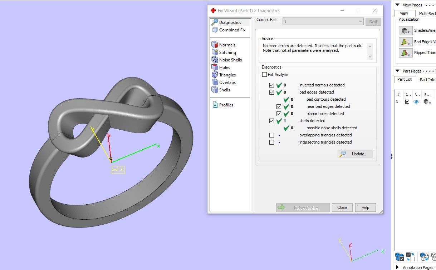Select the Triangles fix icon
436x270 pixels.
pos(215,75)
